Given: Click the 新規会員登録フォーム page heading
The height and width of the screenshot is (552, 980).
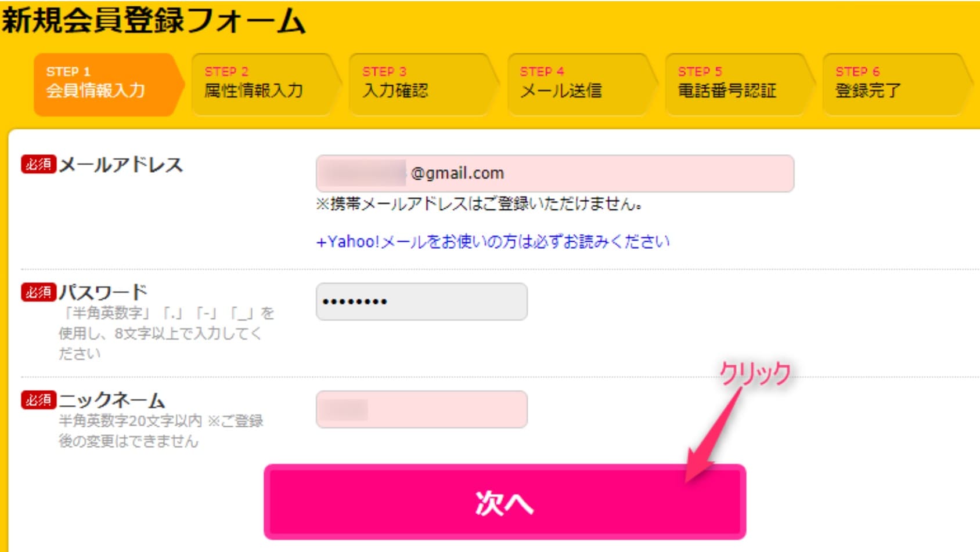Looking at the screenshot, I should tap(153, 21).
